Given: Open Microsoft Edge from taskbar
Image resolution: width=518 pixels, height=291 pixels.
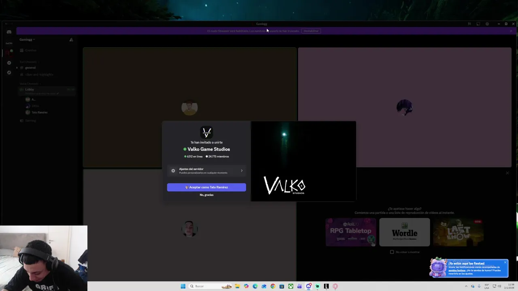Looking at the screenshot, I should point(255,286).
